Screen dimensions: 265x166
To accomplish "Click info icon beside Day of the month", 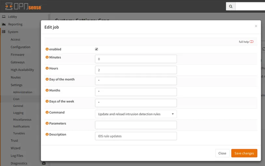I will pyautogui.click(x=47, y=79).
